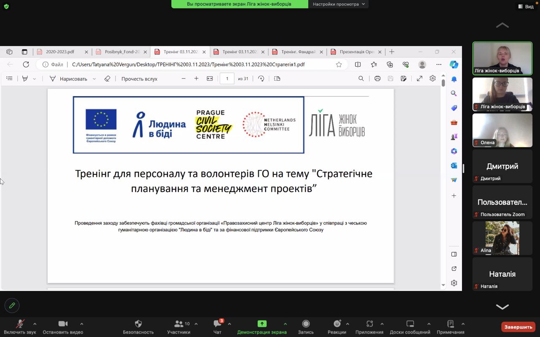The image size is (540, 337).
Task: Open Настройки просмотра dropdown
Action: click(339, 4)
